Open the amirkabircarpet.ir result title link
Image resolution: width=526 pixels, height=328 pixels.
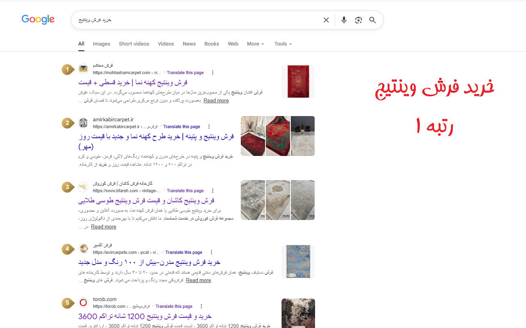tap(156, 141)
